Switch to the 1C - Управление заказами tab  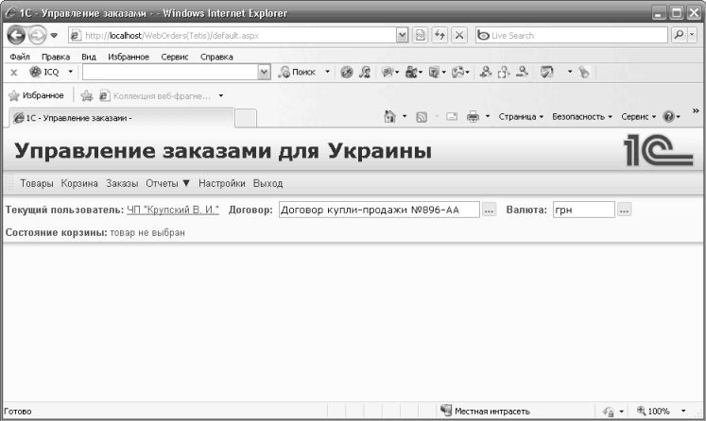coord(118,118)
